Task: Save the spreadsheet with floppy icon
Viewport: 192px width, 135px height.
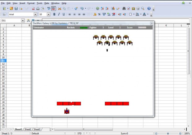Action: [x=16, y=8]
